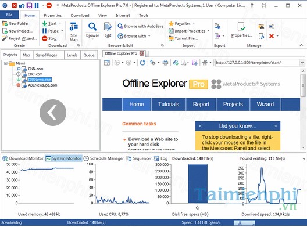Open the File menu

click(9, 15)
